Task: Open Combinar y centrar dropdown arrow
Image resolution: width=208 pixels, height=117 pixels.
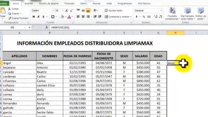Action: [x=131, y=17]
